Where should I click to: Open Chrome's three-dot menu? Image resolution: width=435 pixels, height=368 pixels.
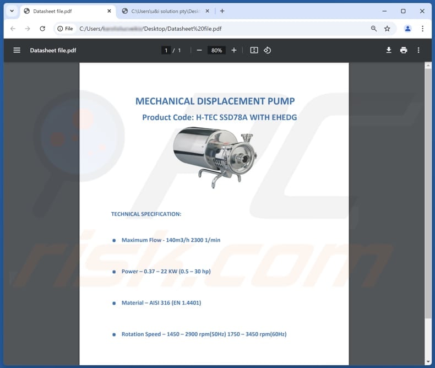[422, 29]
